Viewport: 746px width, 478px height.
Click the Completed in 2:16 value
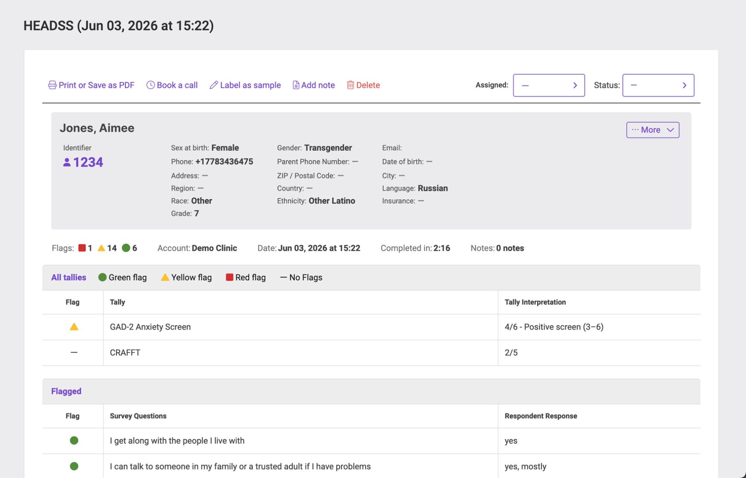tap(442, 248)
